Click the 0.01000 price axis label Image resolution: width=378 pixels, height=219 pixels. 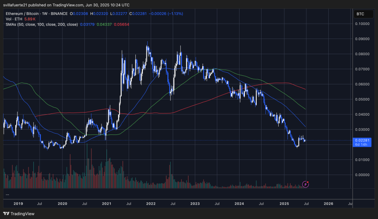click(x=362, y=160)
